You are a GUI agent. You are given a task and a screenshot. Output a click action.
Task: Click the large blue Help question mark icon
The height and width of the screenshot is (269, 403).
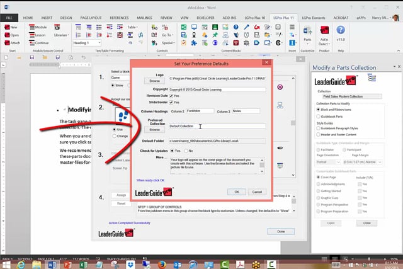pyautogui.click(x=341, y=30)
